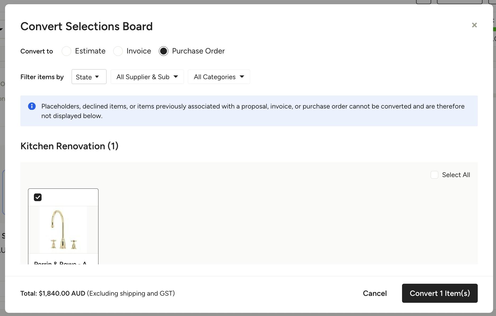Click the arrow next to All Categories
This screenshot has height=316, width=496.
coord(242,77)
